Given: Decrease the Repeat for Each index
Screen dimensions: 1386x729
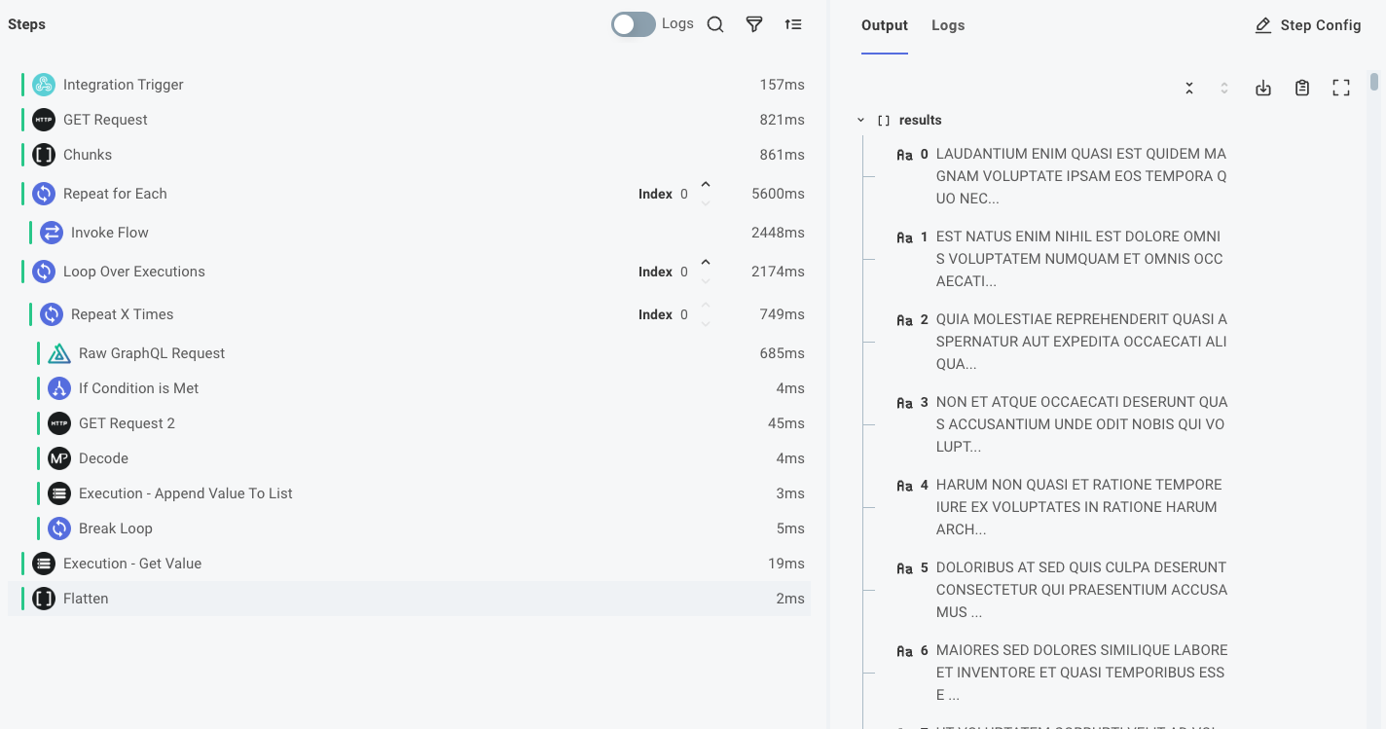Looking at the screenshot, I should (x=706, y=202).
